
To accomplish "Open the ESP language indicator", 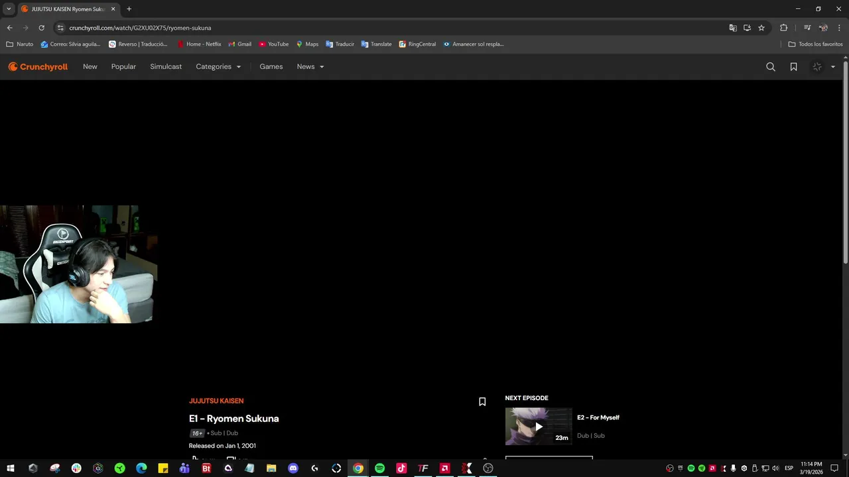I will click(x=789, y=468).
